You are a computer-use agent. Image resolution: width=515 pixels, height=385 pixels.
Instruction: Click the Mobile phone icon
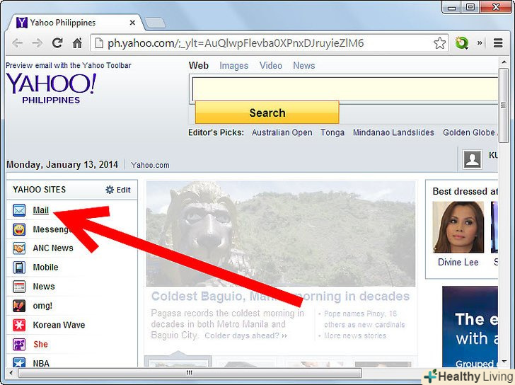pos(19,268)
